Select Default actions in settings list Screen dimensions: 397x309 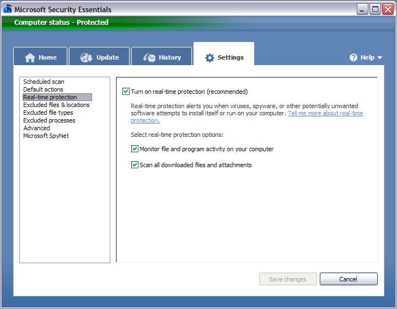pyautogui.click(x=43, y=89)
